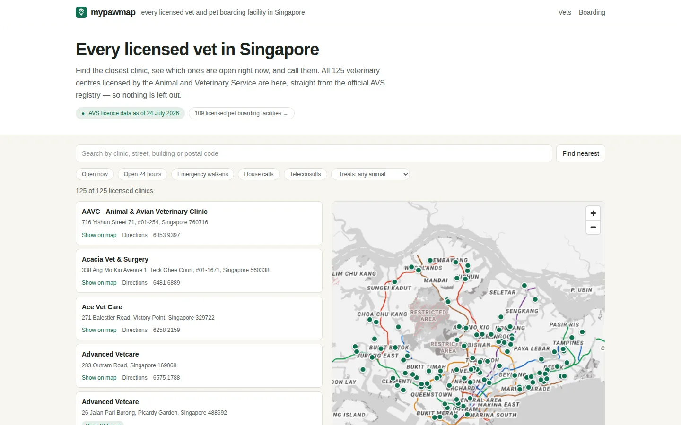Enable the House calls filter chip
The width and height of the screenshot is (681, 425).
click(259, 174)
